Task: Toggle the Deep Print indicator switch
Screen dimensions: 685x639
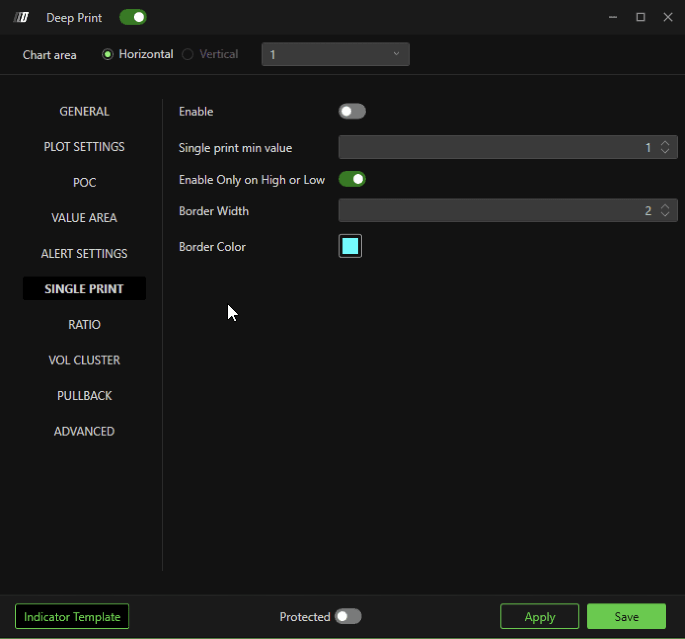Action: coord(133,17)
